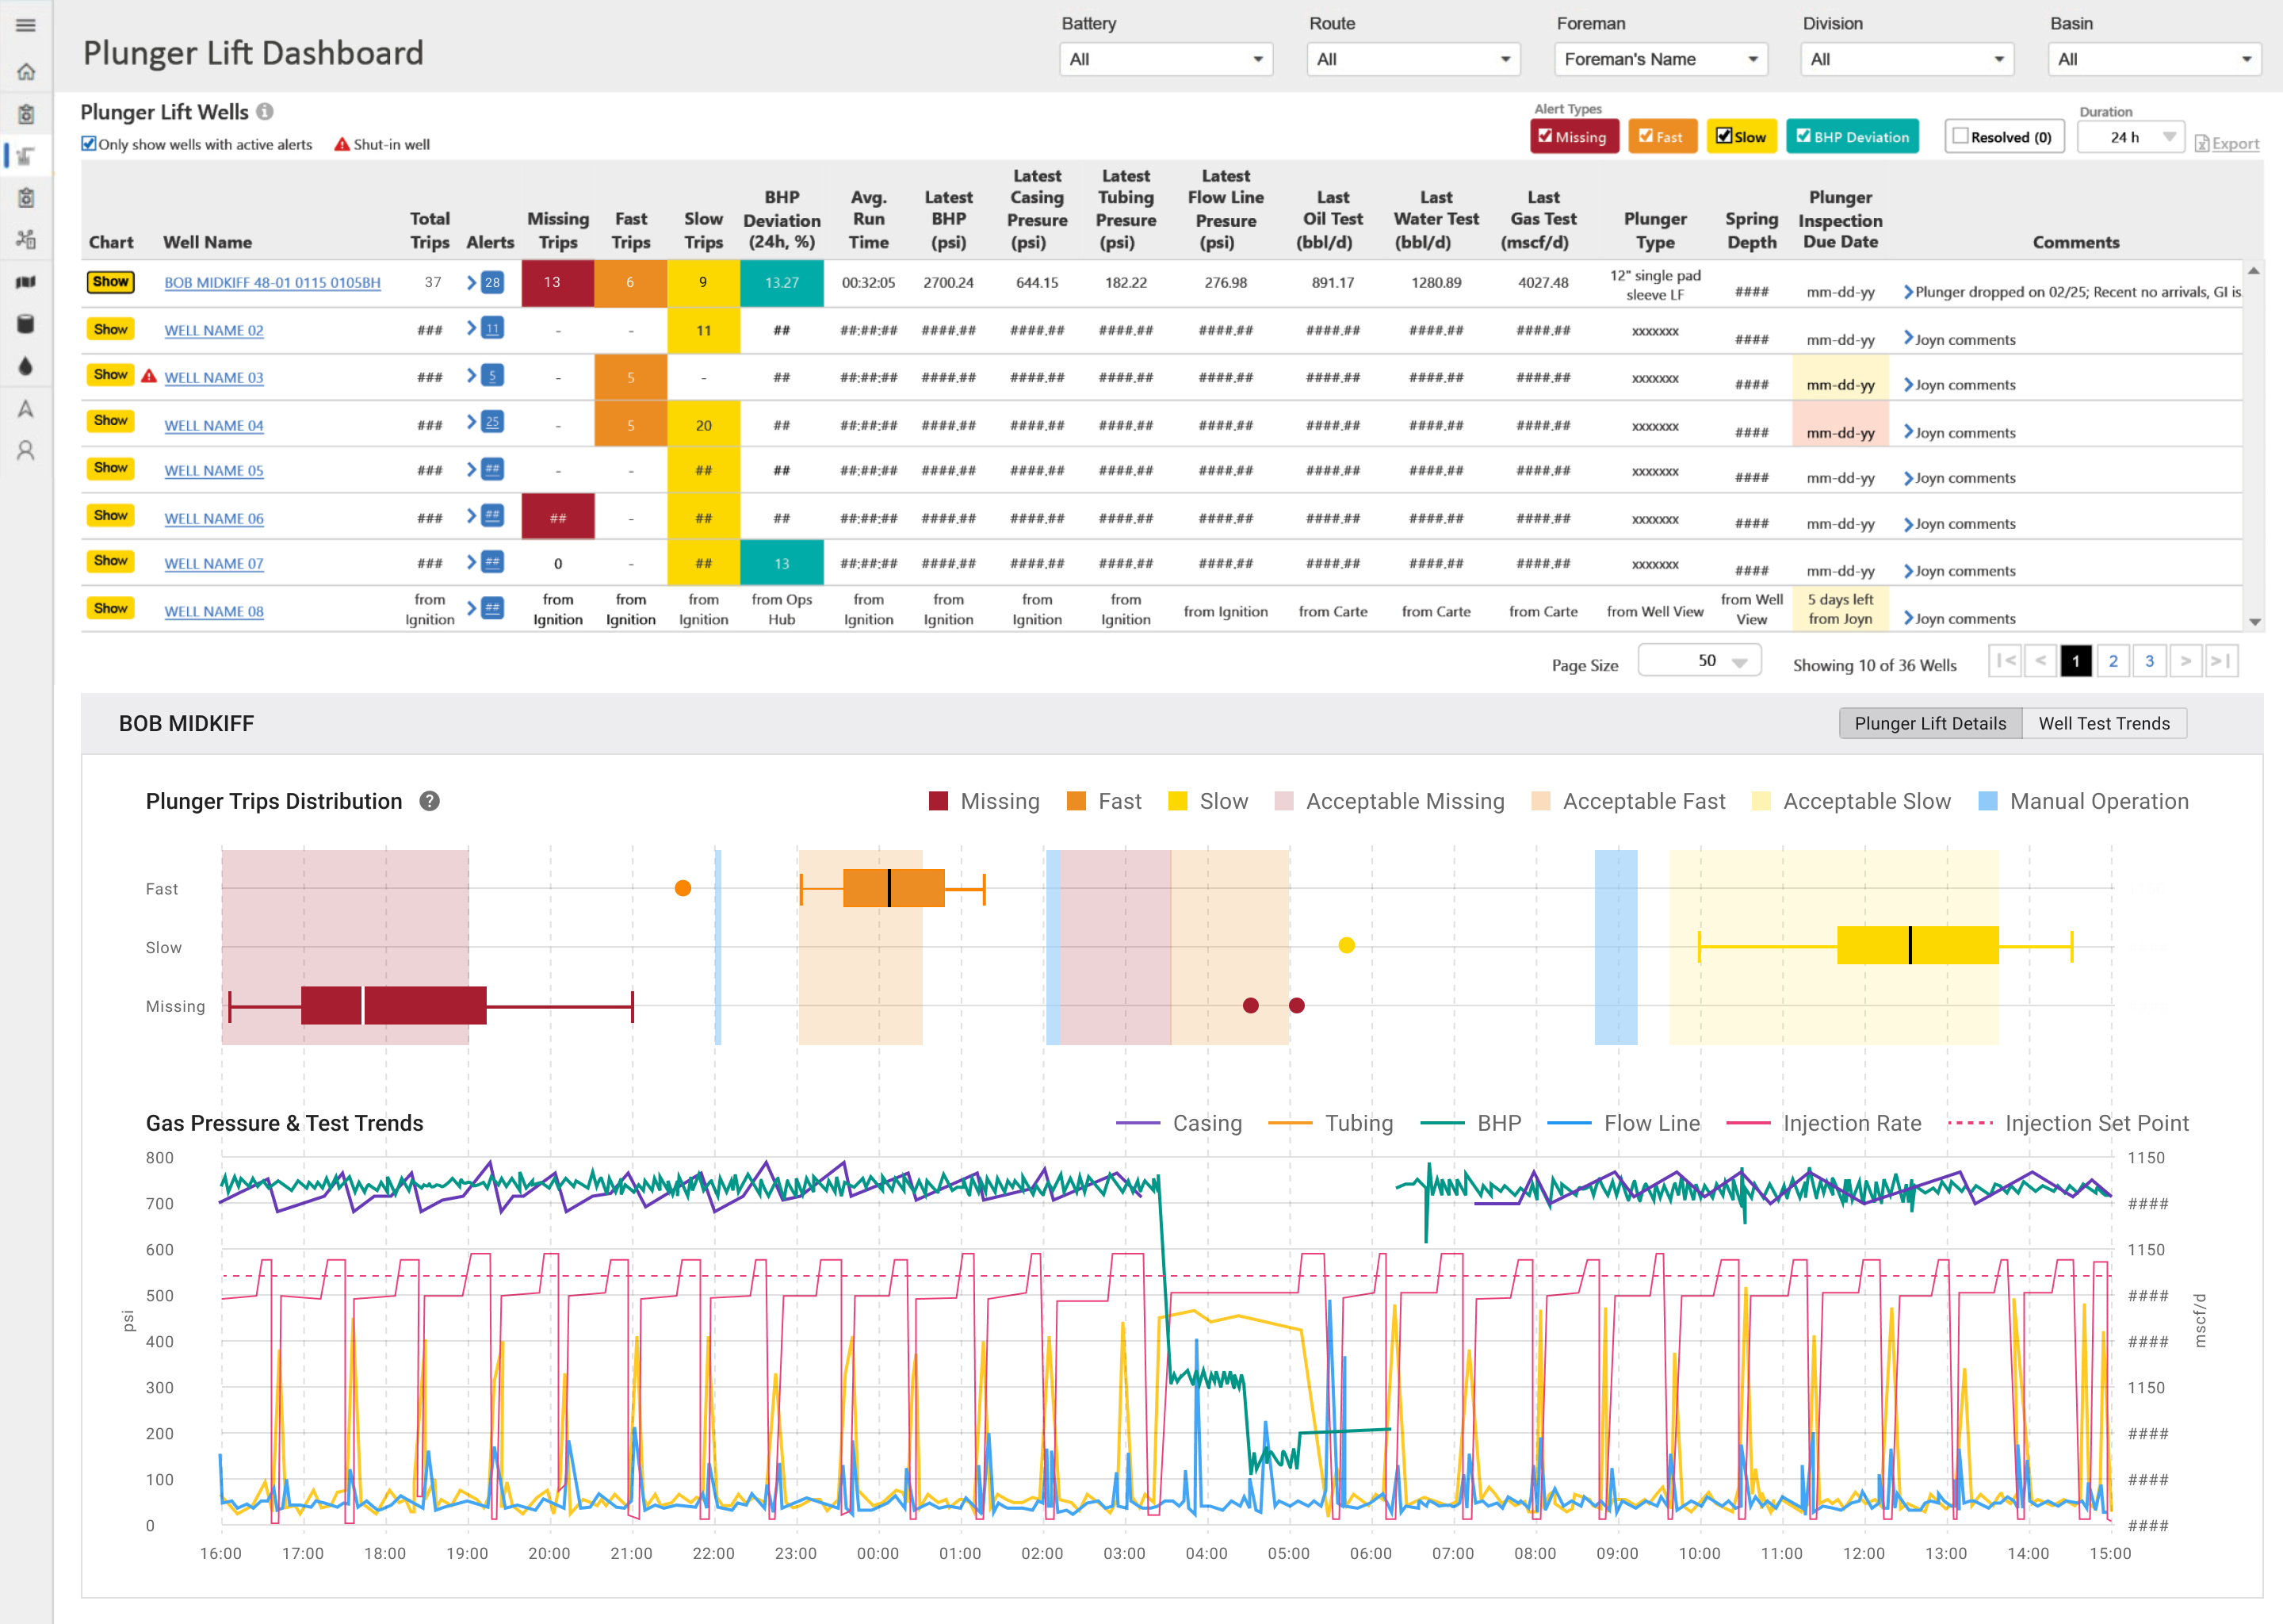
Task: Toggle the Missing alert type checkbox
Action: 1545,136
